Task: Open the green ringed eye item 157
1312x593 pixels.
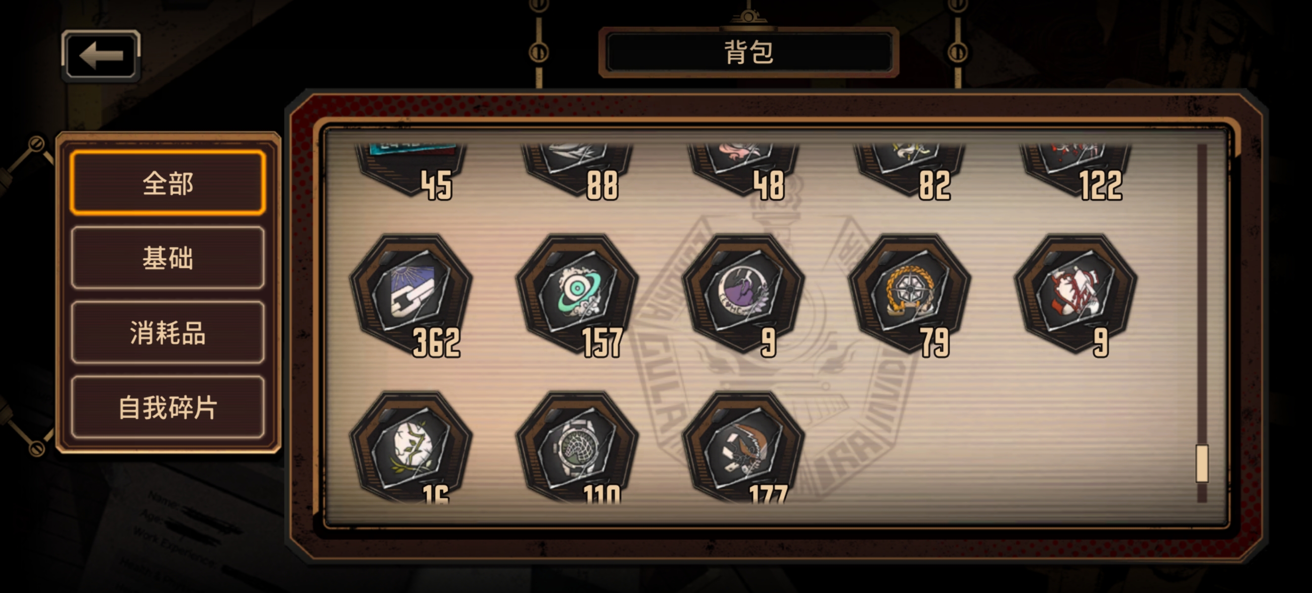Action: (577, 295)
